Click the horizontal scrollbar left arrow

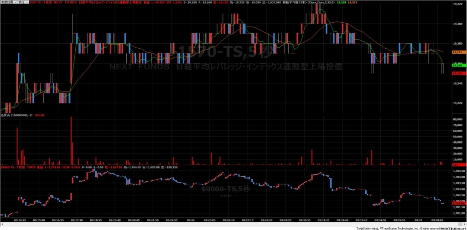[x=2, y=224]
